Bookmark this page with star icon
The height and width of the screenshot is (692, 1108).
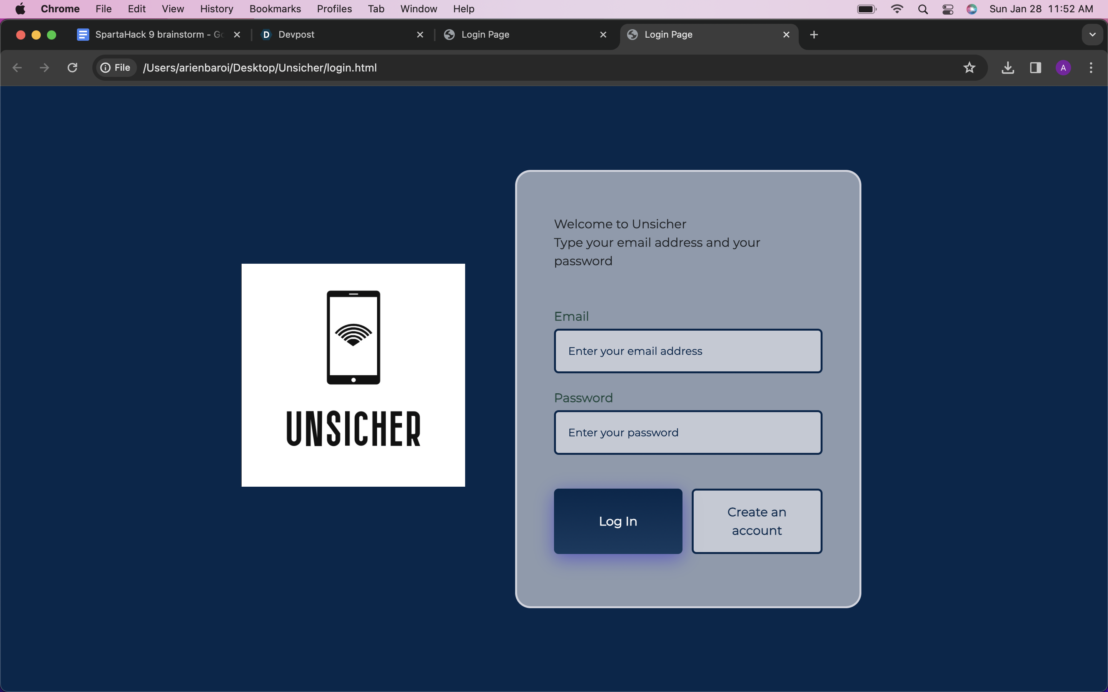tap(969, 68)
